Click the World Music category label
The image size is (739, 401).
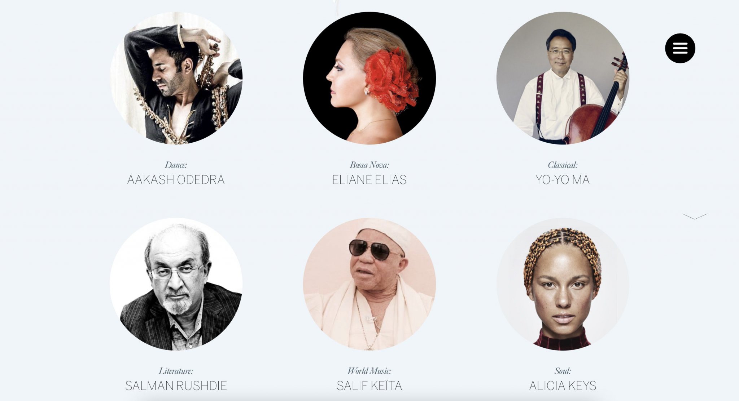(x=369, y=371)
